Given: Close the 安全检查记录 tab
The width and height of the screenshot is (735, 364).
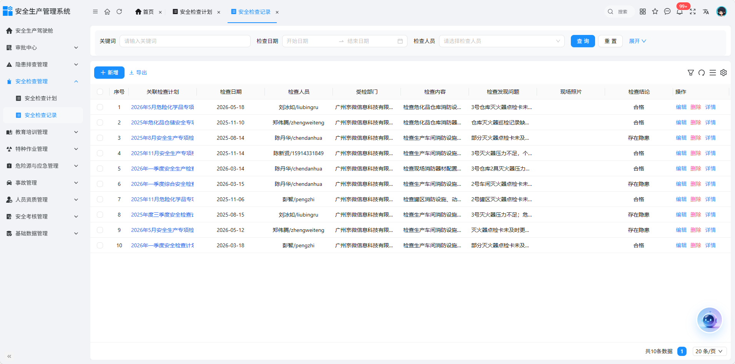Looking at the screenshot, I should point(277,12).
